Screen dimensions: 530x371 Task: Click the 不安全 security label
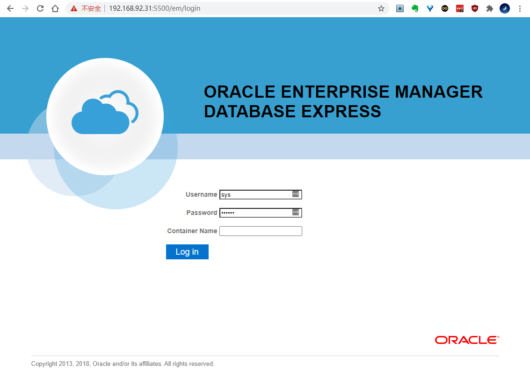(91, 8)
